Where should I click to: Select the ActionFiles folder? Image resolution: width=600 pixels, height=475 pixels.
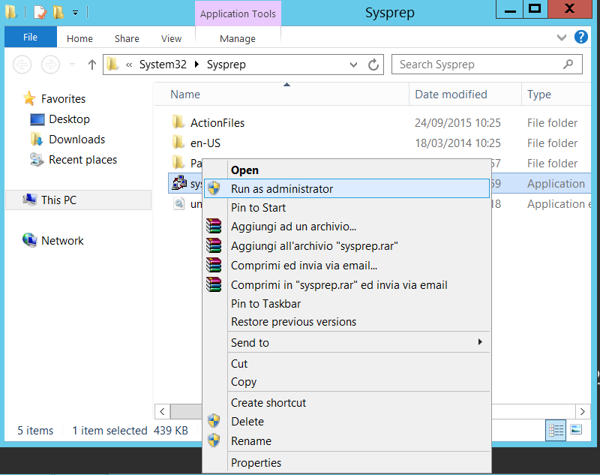tap(217, 123)
